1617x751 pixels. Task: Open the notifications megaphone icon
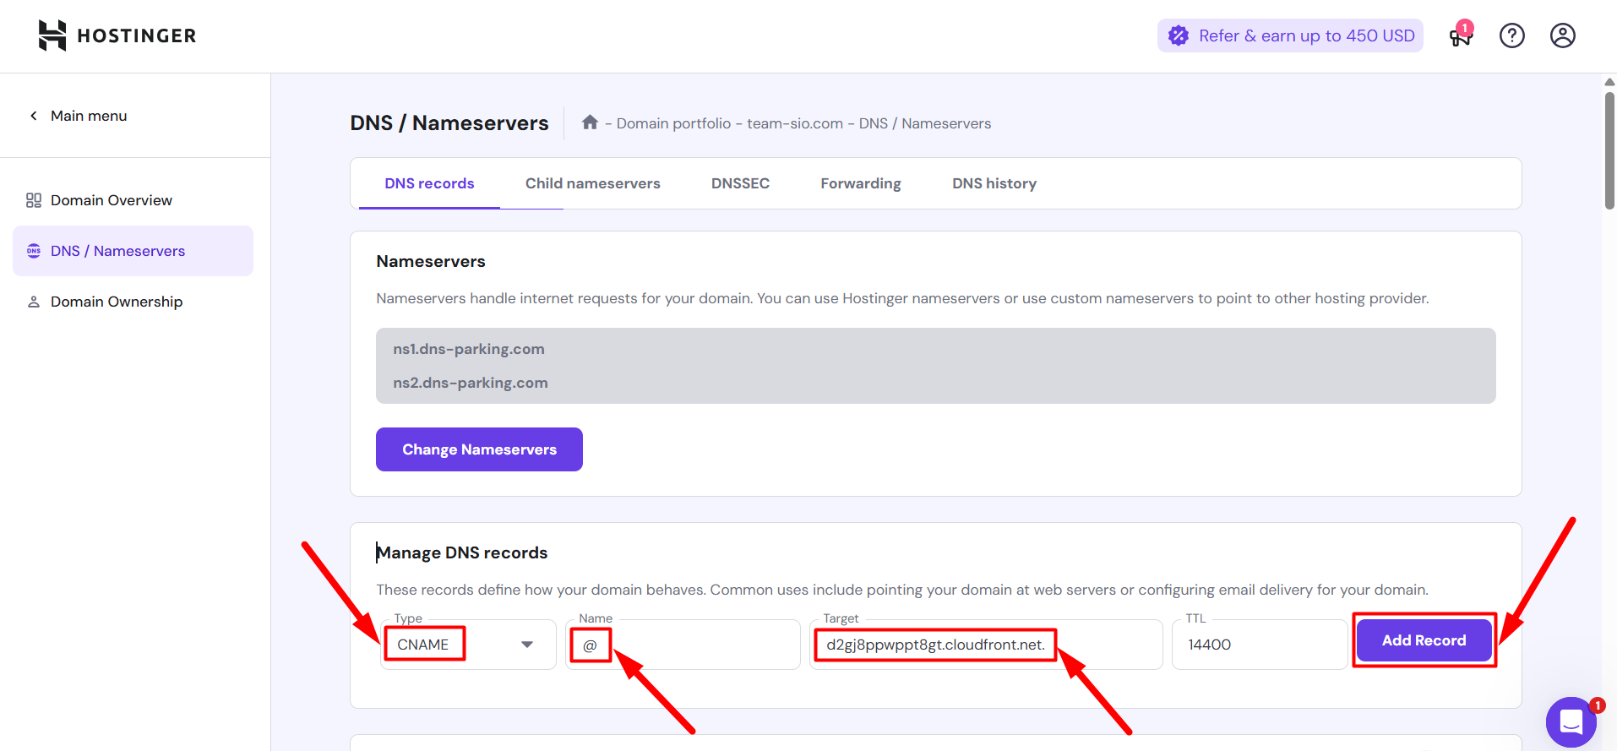coord(1461,35)
